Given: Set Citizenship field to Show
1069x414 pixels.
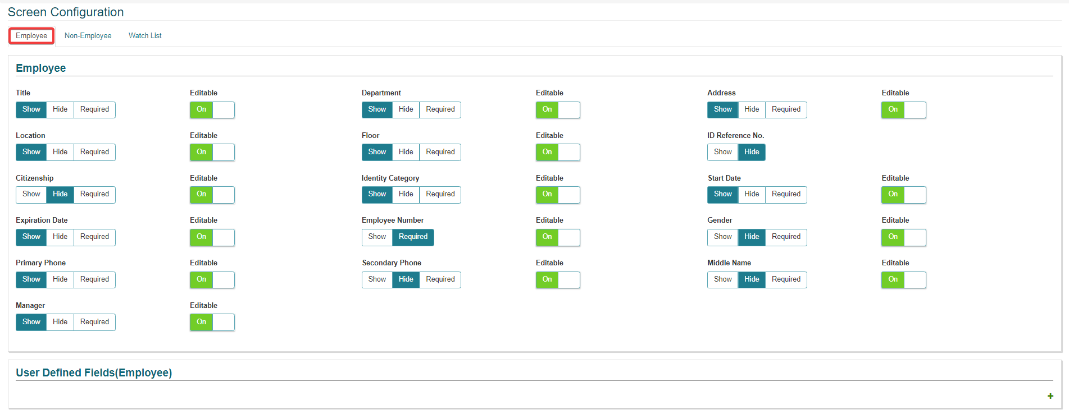Looking at the screenshot, I should 31,195.
